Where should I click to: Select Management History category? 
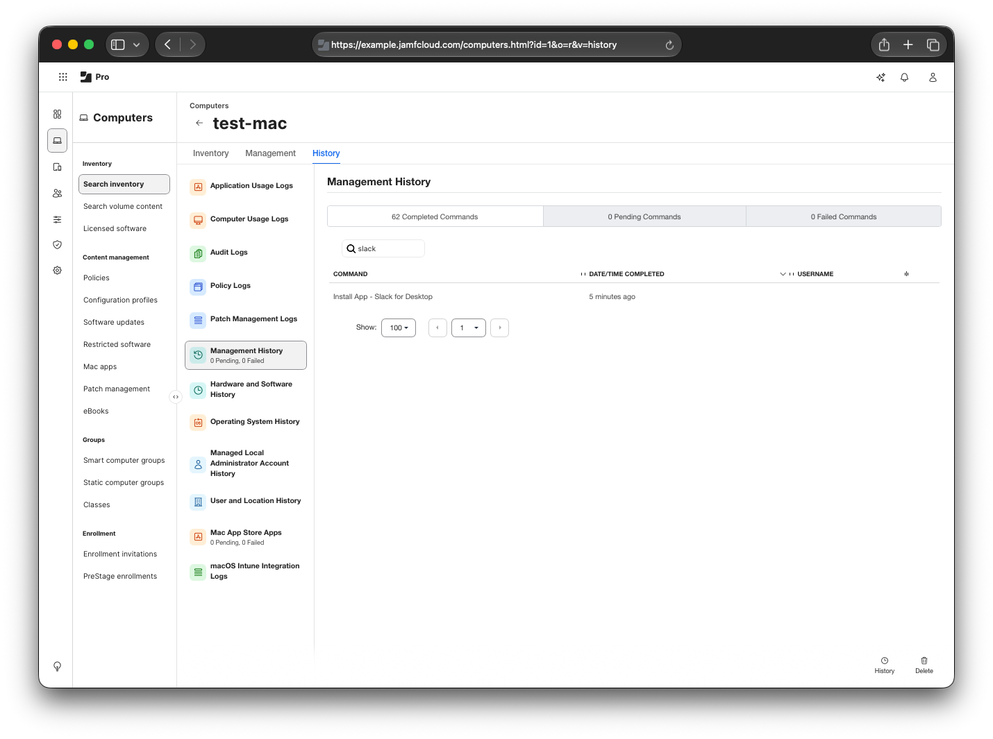tap(246, 355)
